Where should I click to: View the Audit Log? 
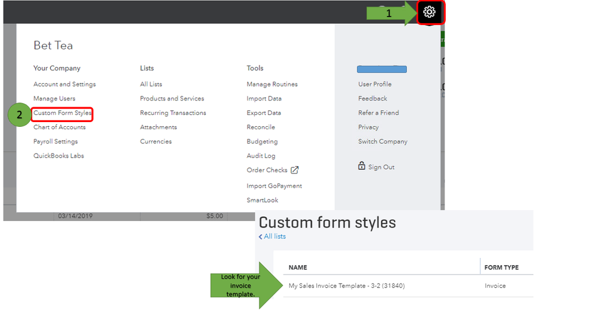pos(261,156)
